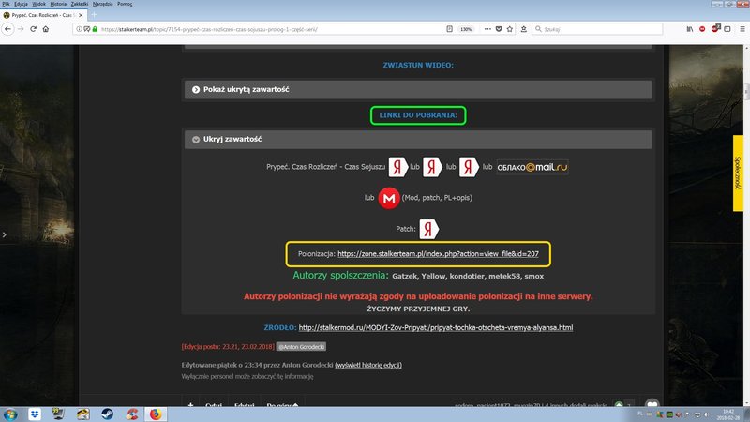This screenshot has width=750, height=422.
Task: Open the zone.stalkerteam.pl polonization link
Action: pyautogui.click(x=439, y=254)
